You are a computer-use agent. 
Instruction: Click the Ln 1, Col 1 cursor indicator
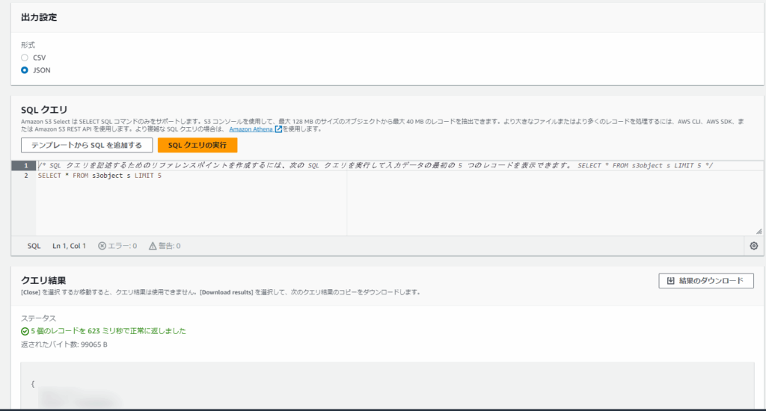(69, 246)
